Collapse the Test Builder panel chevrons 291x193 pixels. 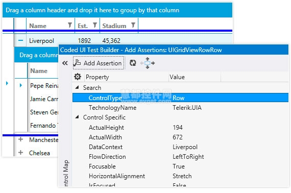[x=65, y=63]
